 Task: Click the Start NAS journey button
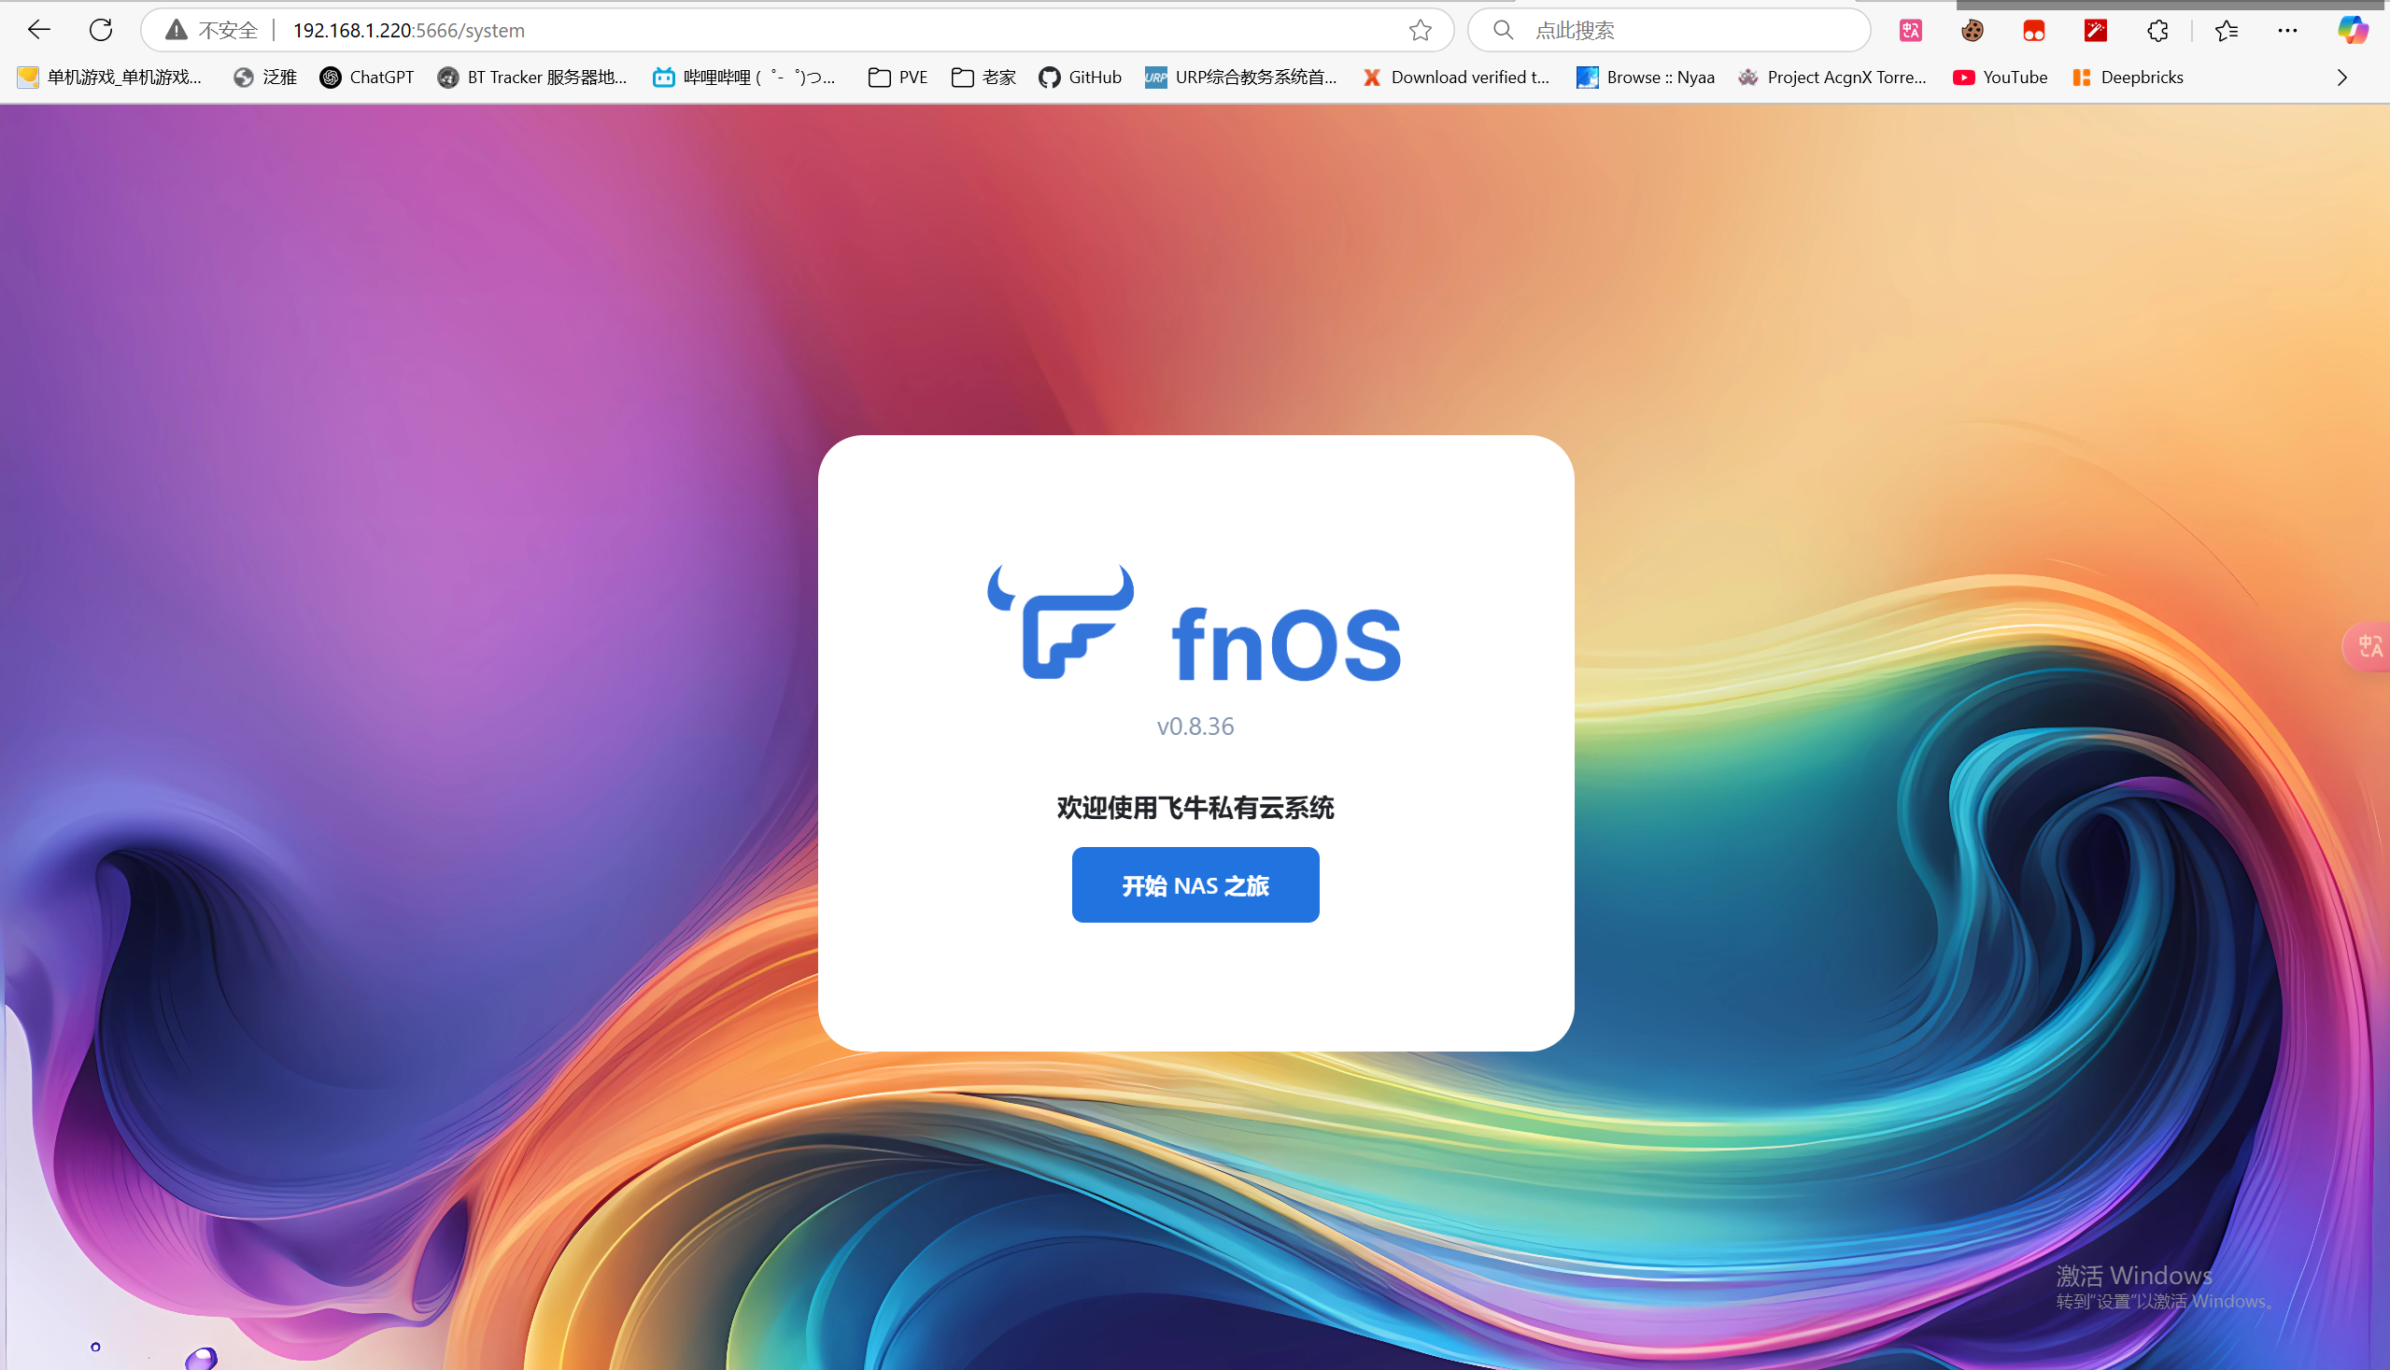point(1195,884)
